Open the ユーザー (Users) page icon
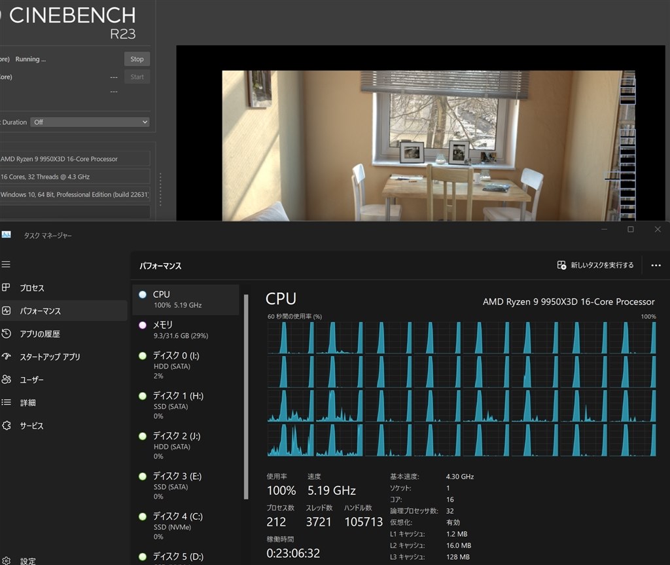The image size is (670, 565). coord(6,379)
